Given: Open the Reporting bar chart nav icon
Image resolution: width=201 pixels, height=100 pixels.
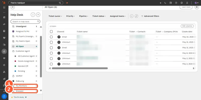Looking at the screenshot, I should 4,79.
